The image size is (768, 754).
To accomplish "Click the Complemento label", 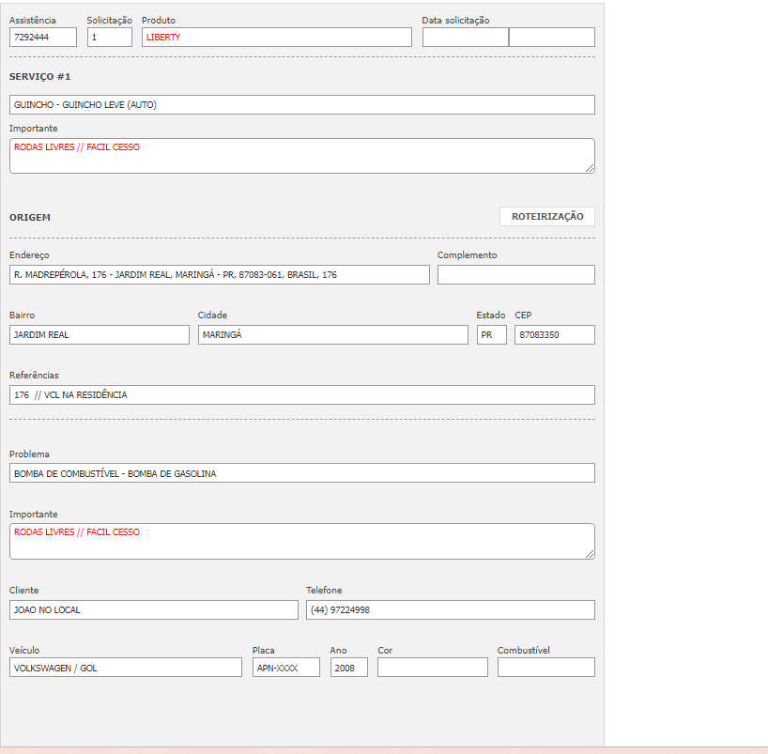I will [467, 255].
